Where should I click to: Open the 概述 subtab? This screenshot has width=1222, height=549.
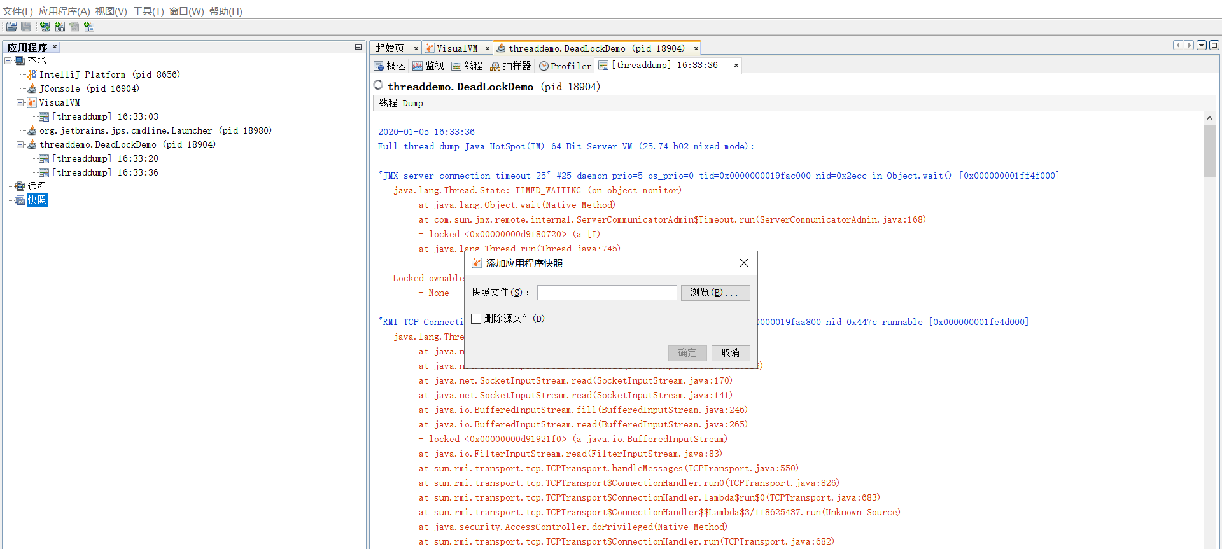(390, 66)
